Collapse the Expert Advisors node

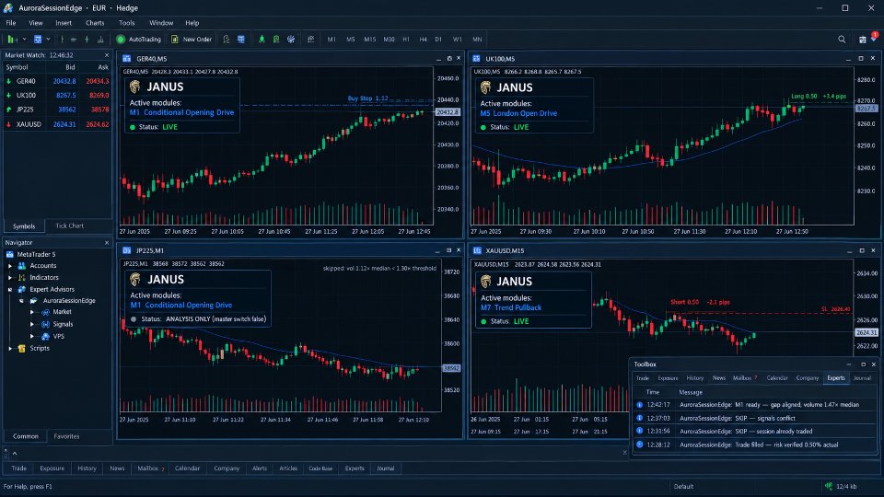click(10, 290)
